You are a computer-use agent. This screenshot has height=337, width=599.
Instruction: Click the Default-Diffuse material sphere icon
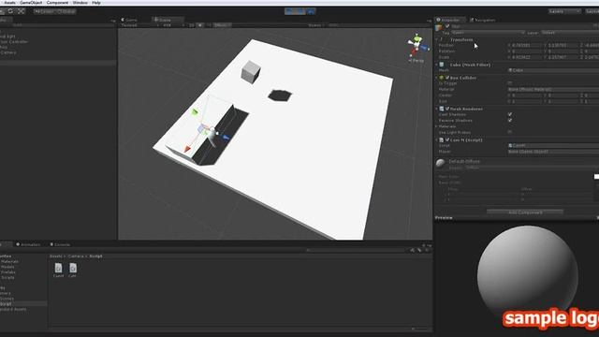[441, 163]
